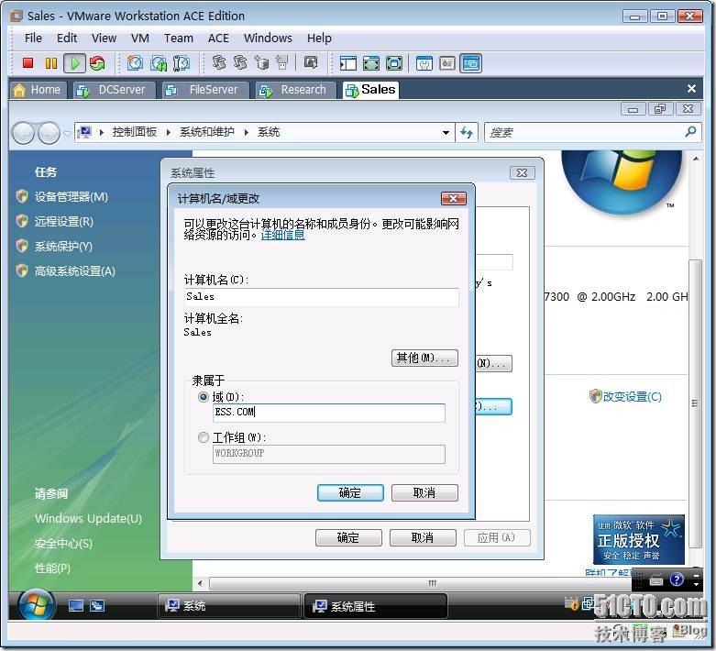
Task: Click the Summary view toolbar icon
Action: click(424, 63)
